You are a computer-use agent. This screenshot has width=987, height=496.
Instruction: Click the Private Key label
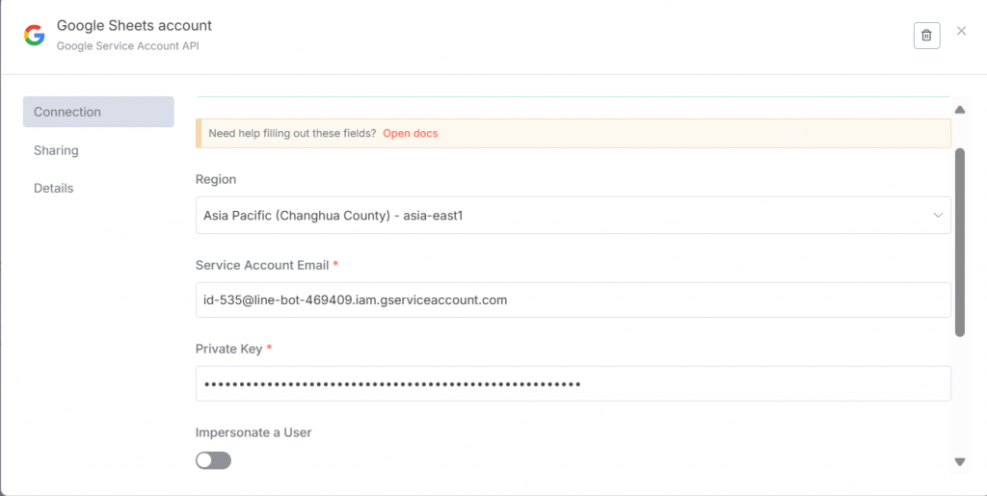229,349
